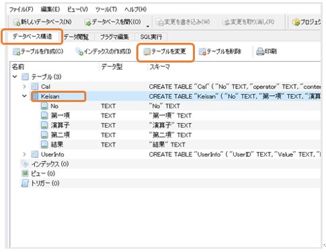The image size is (326, 252).
Task: Click the Write Changes (変更を書き込み) icon
Action: pos(160,22)
